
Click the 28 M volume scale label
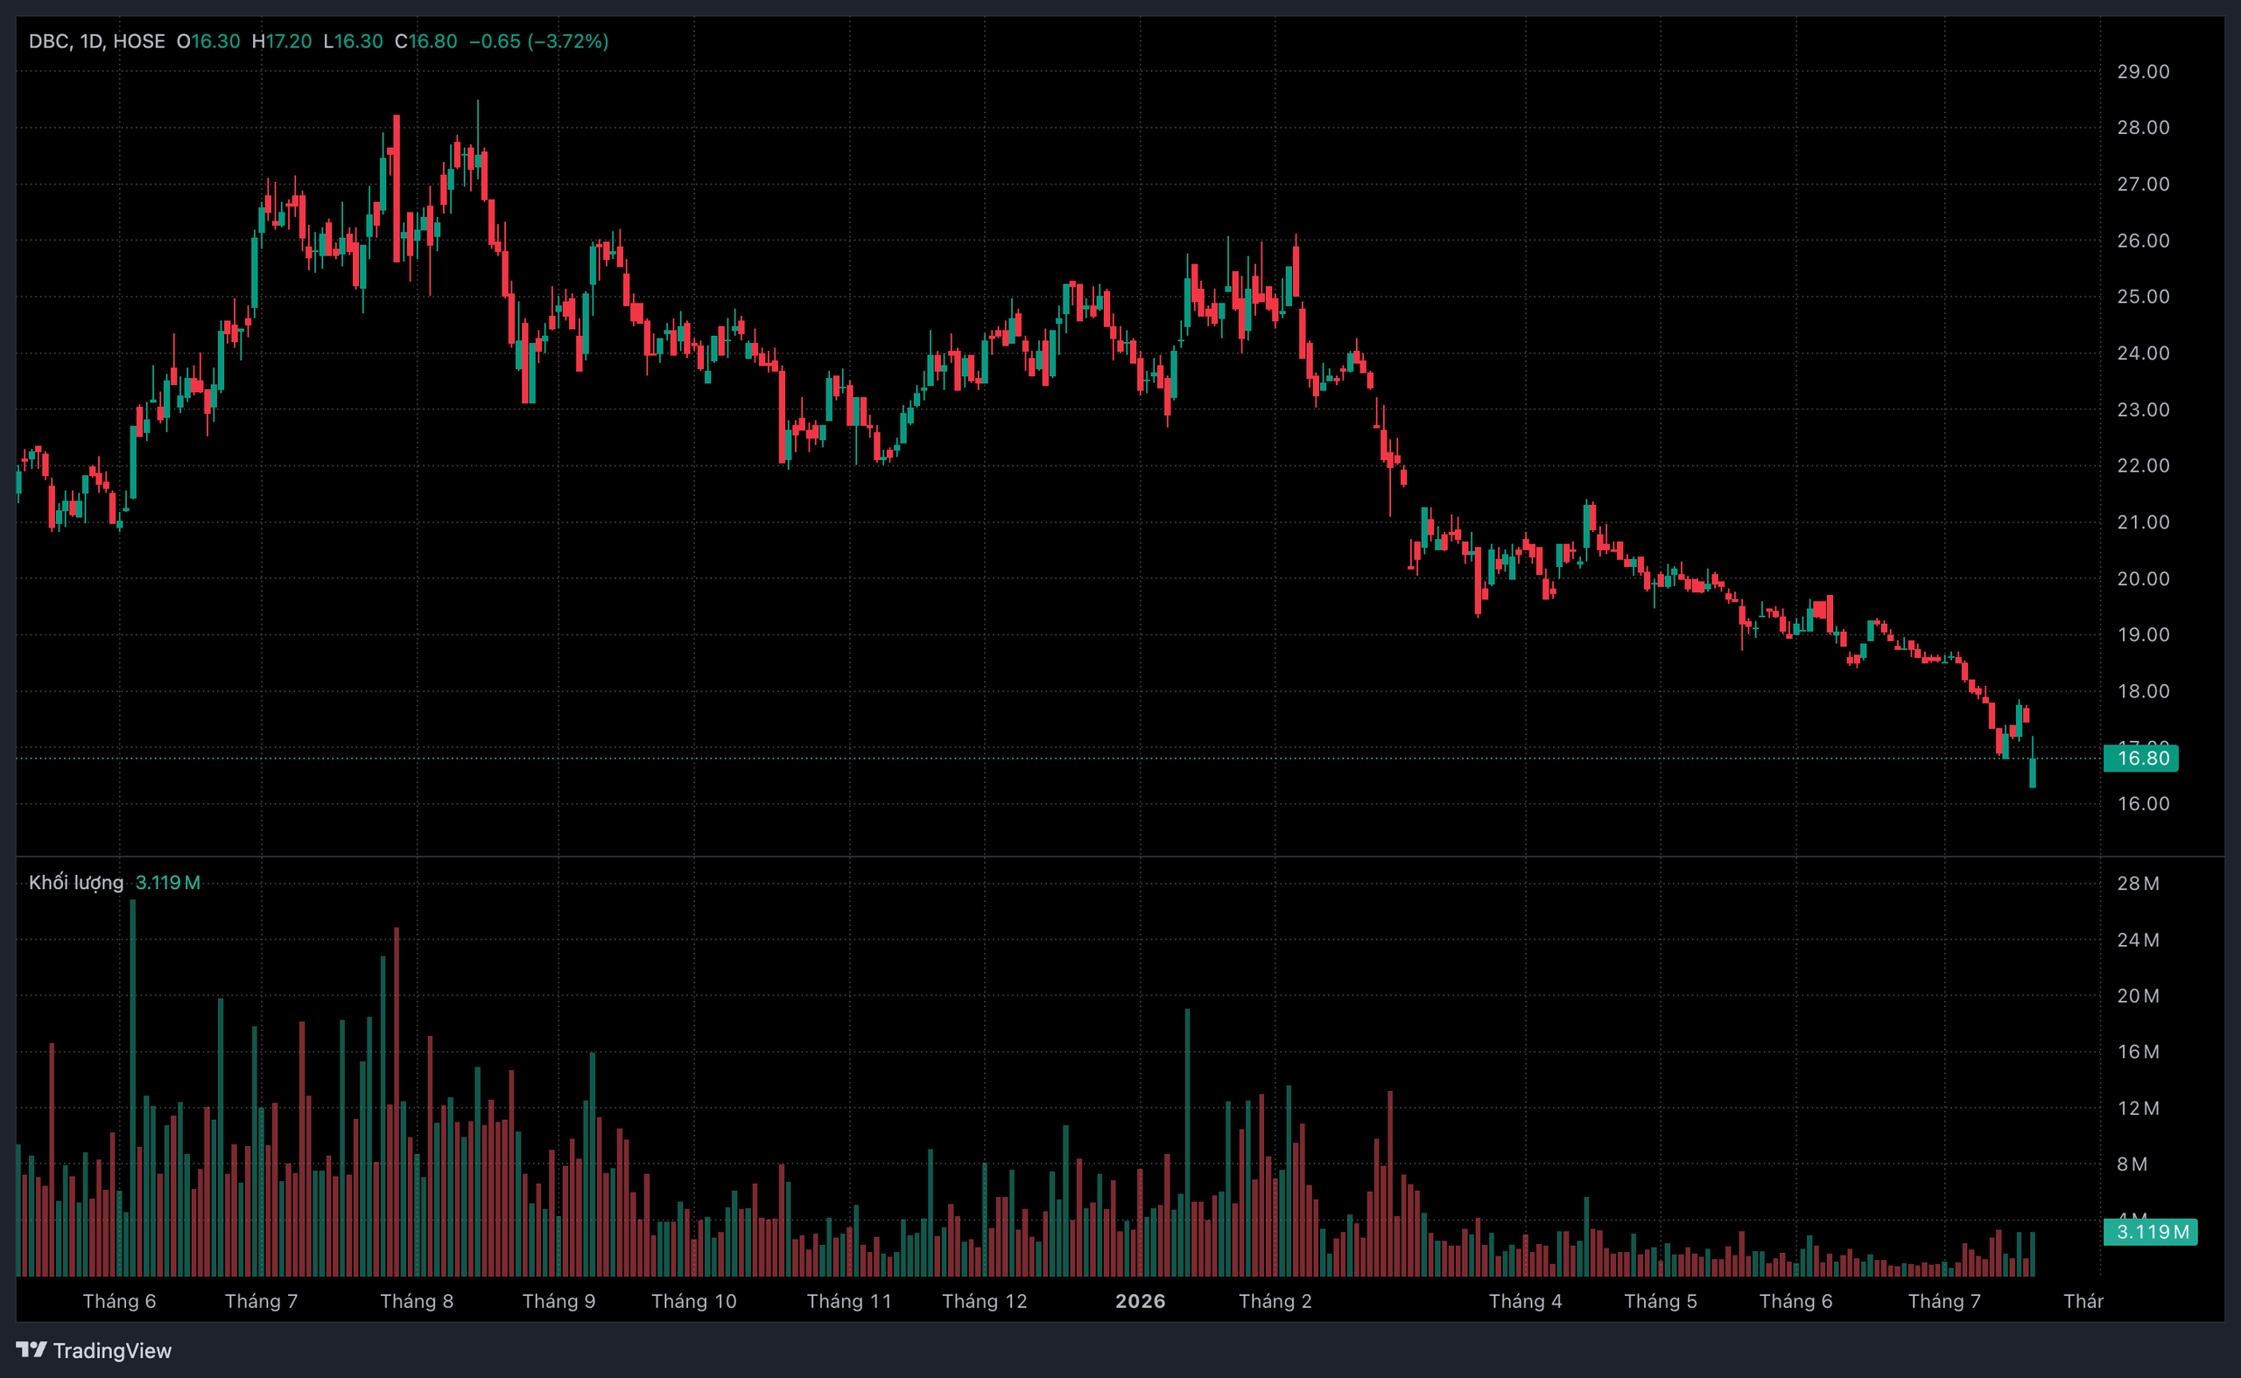pos(2138,883)
